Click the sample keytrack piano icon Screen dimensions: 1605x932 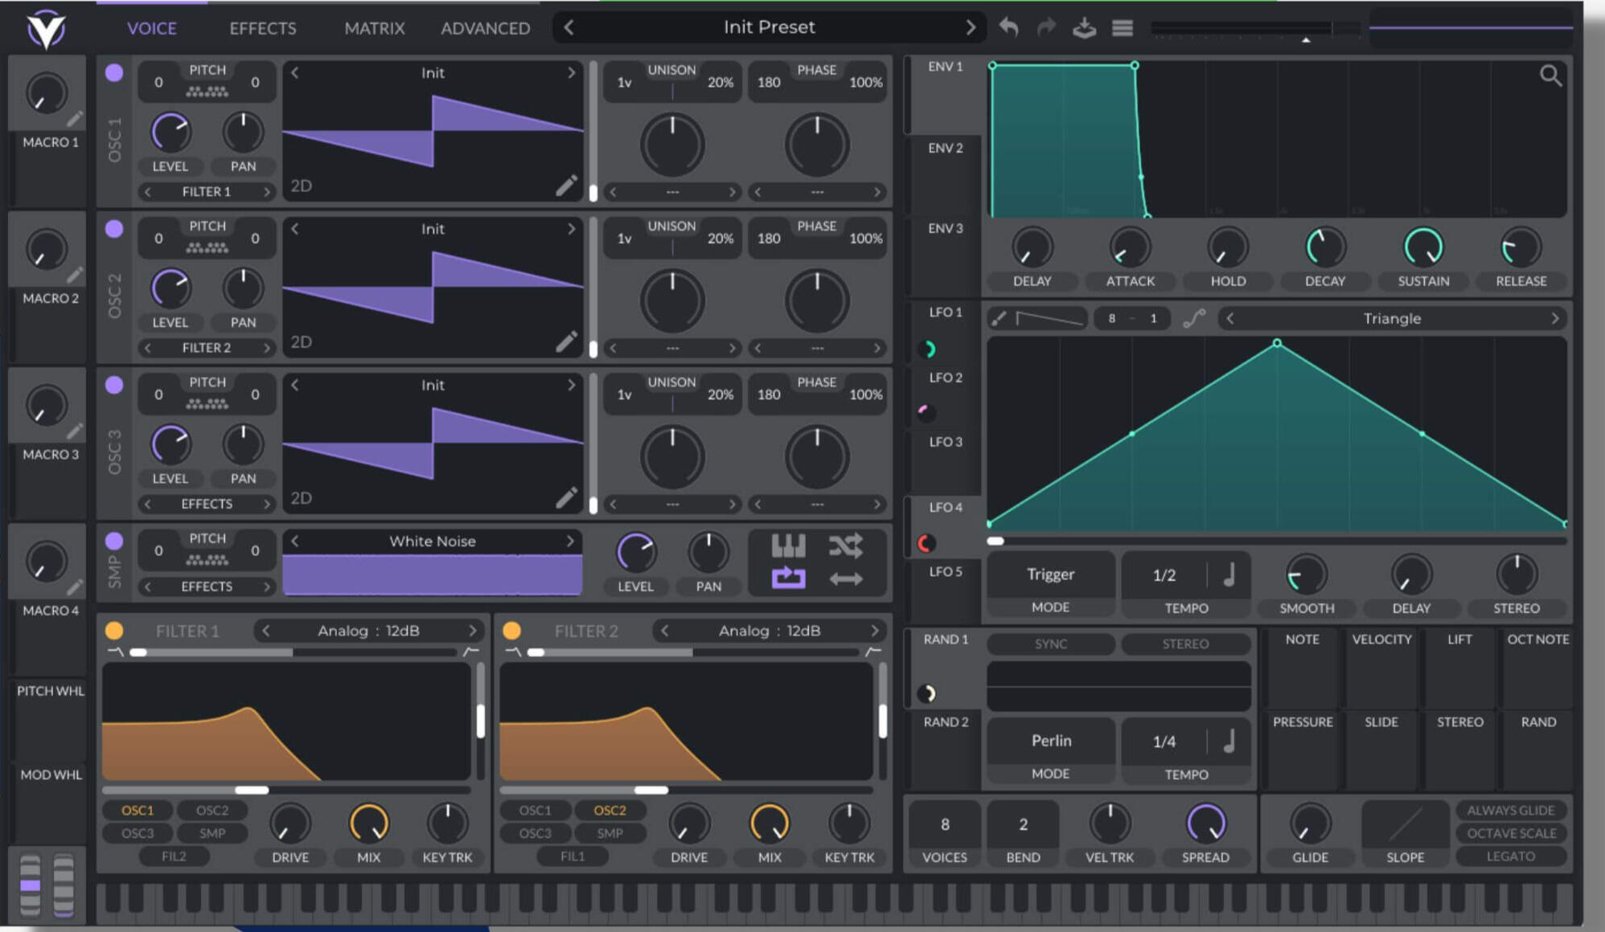[x=788, y=546]
